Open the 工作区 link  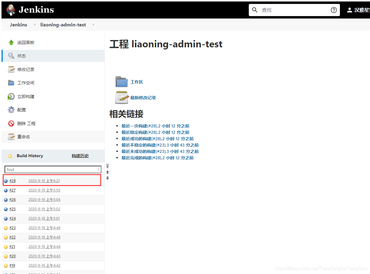click(137, 82)
